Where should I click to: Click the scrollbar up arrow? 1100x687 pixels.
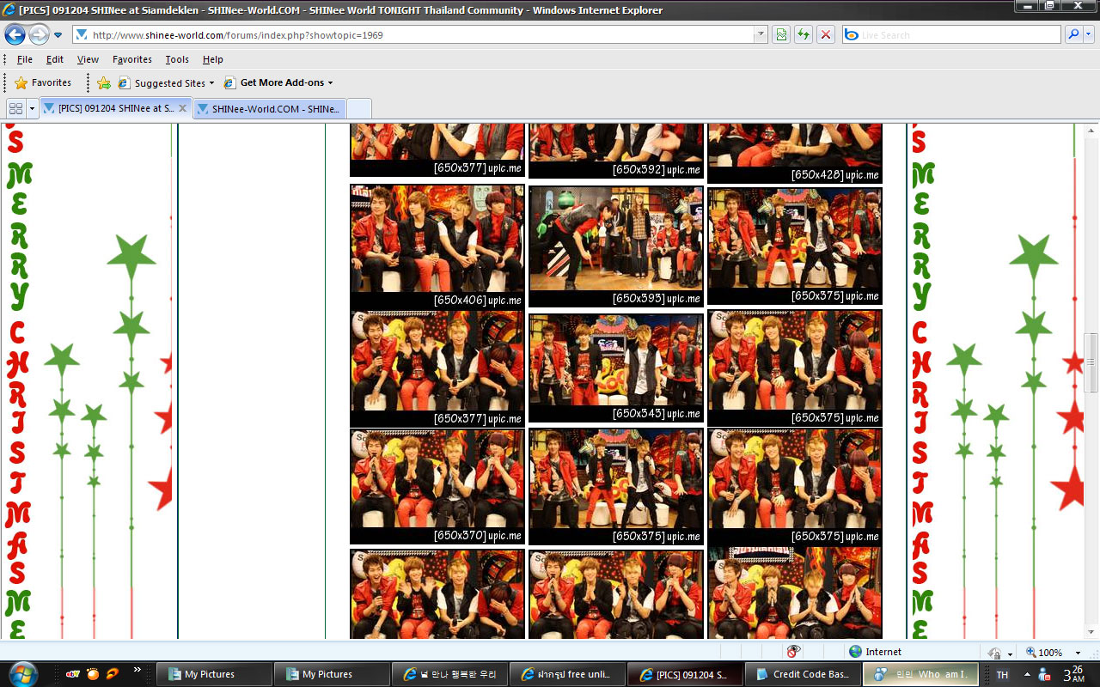[x=1091, y=130]
